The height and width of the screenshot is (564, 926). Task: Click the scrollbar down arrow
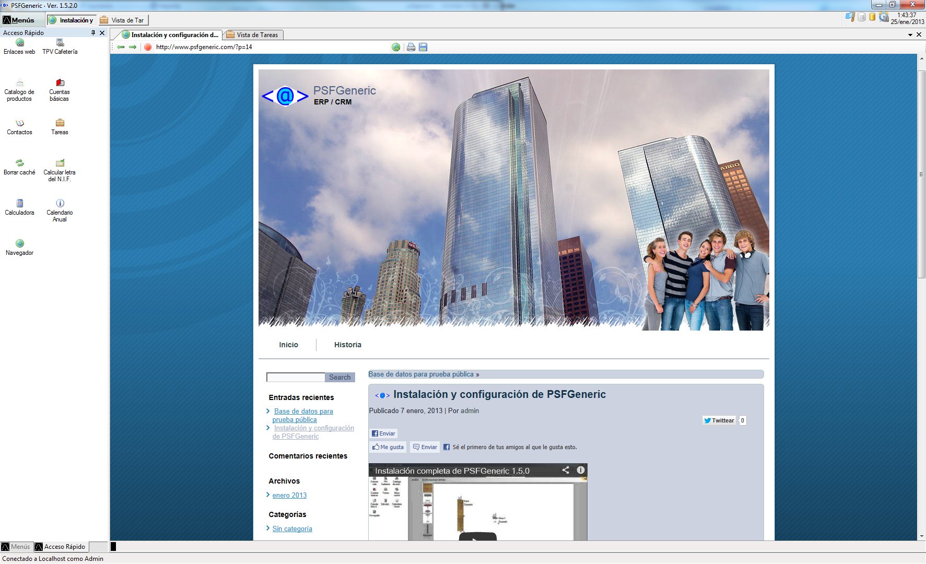tap(922, 536)
